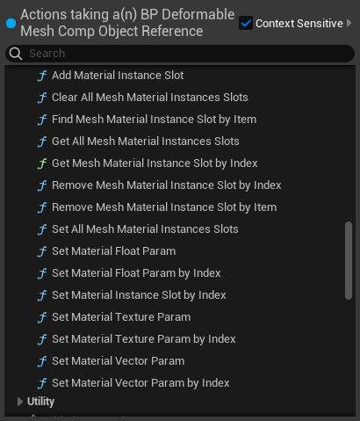This screenshot has height=421, width=360.
Task: Toggle the Context Sensitive checkbox
Action: pyautogui.click(x=246, y=23)
